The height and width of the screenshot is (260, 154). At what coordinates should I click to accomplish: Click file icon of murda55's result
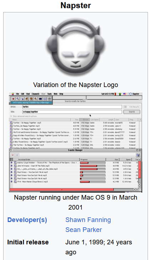[x=11, y=123]
